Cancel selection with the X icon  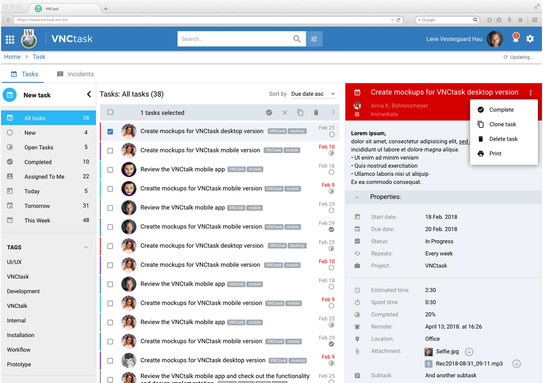[x=285, y=113]
